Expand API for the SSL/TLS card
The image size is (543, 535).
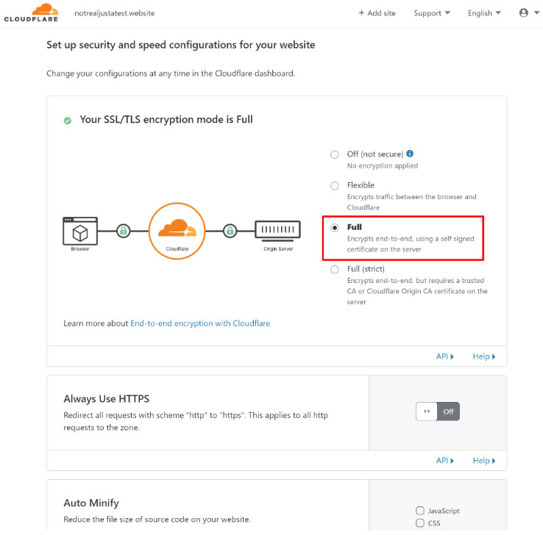coord(444,356)
